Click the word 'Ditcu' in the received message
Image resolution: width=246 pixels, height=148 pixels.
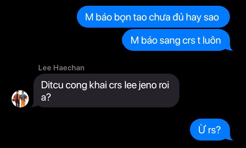52,85
